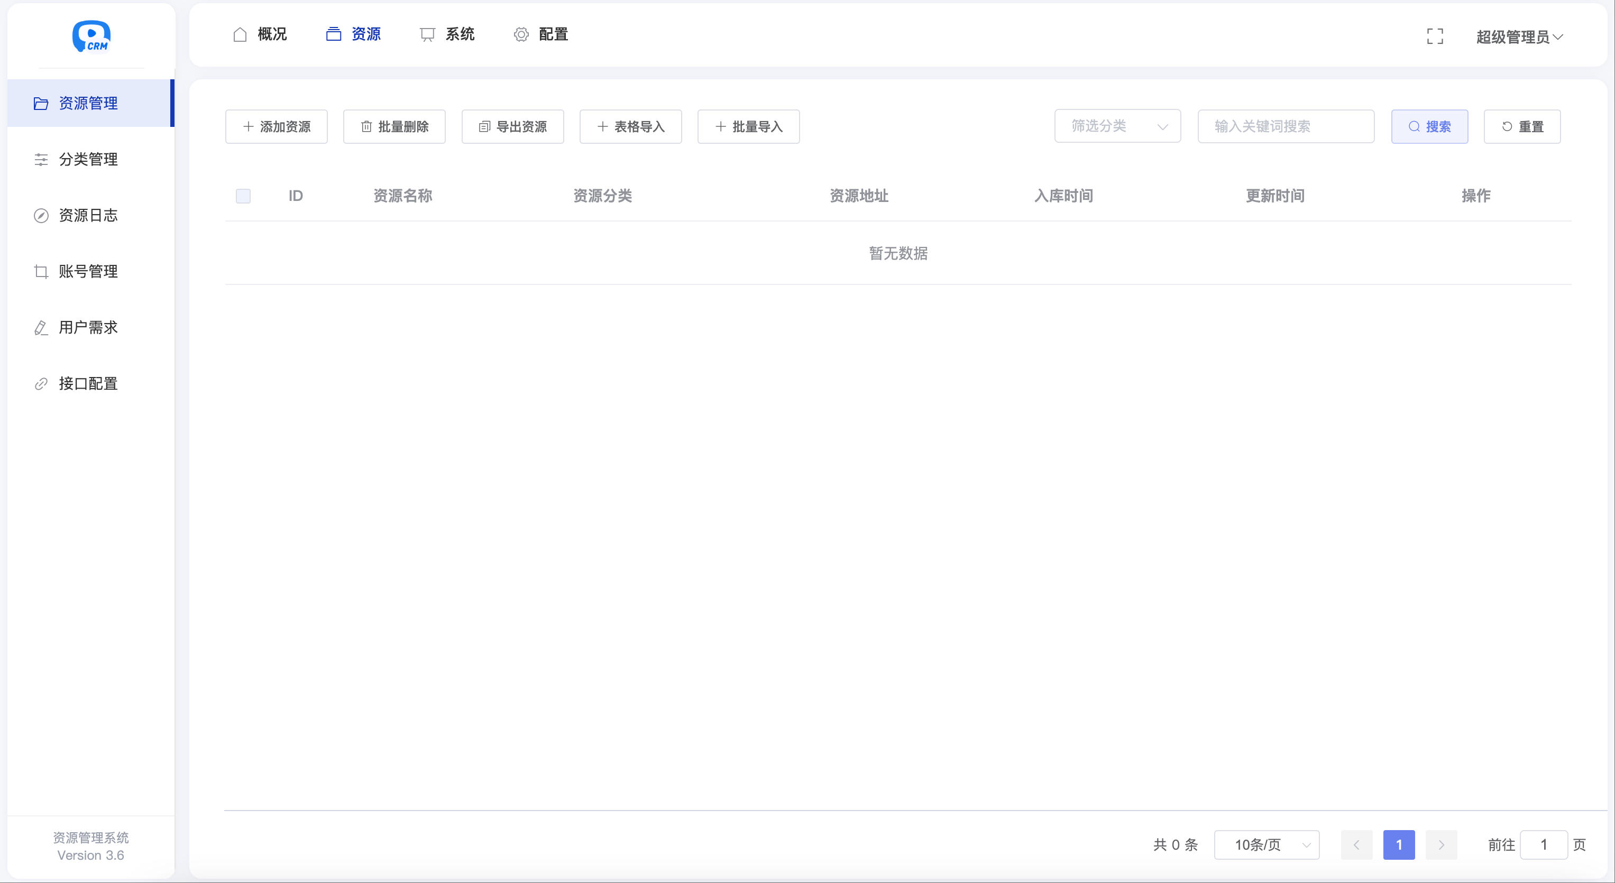Toggle fullscreen with the expand icon
Screen dimensions: 1615x883
click(x=1435, y=36)
